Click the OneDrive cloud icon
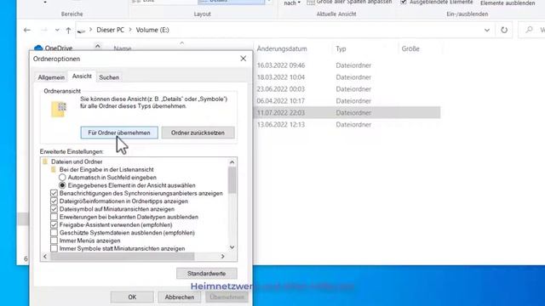This screenshot has width=545, height=306. coord(38,48)
